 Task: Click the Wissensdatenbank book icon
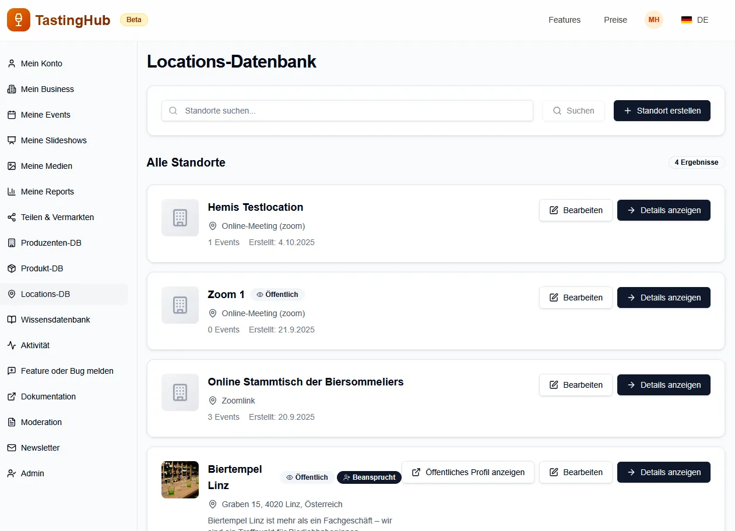click(12, 320)
